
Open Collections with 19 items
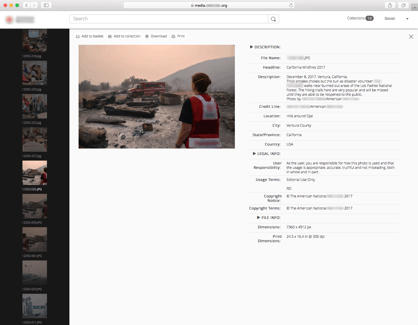pos(360,18)
